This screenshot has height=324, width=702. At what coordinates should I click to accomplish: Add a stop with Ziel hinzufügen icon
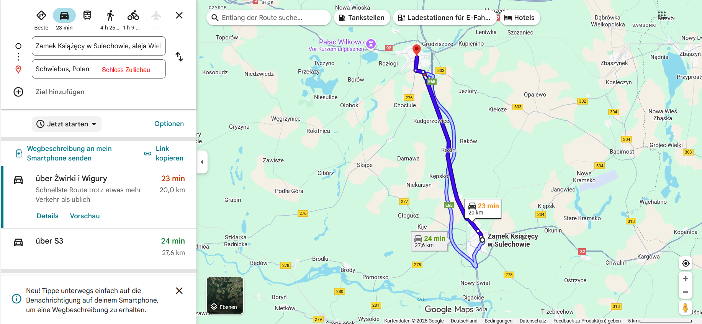(18, 92)
